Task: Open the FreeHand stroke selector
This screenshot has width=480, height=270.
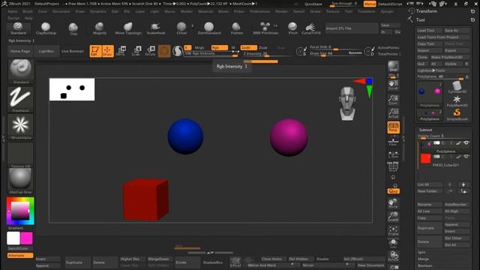Action: (x=20, y=100)
